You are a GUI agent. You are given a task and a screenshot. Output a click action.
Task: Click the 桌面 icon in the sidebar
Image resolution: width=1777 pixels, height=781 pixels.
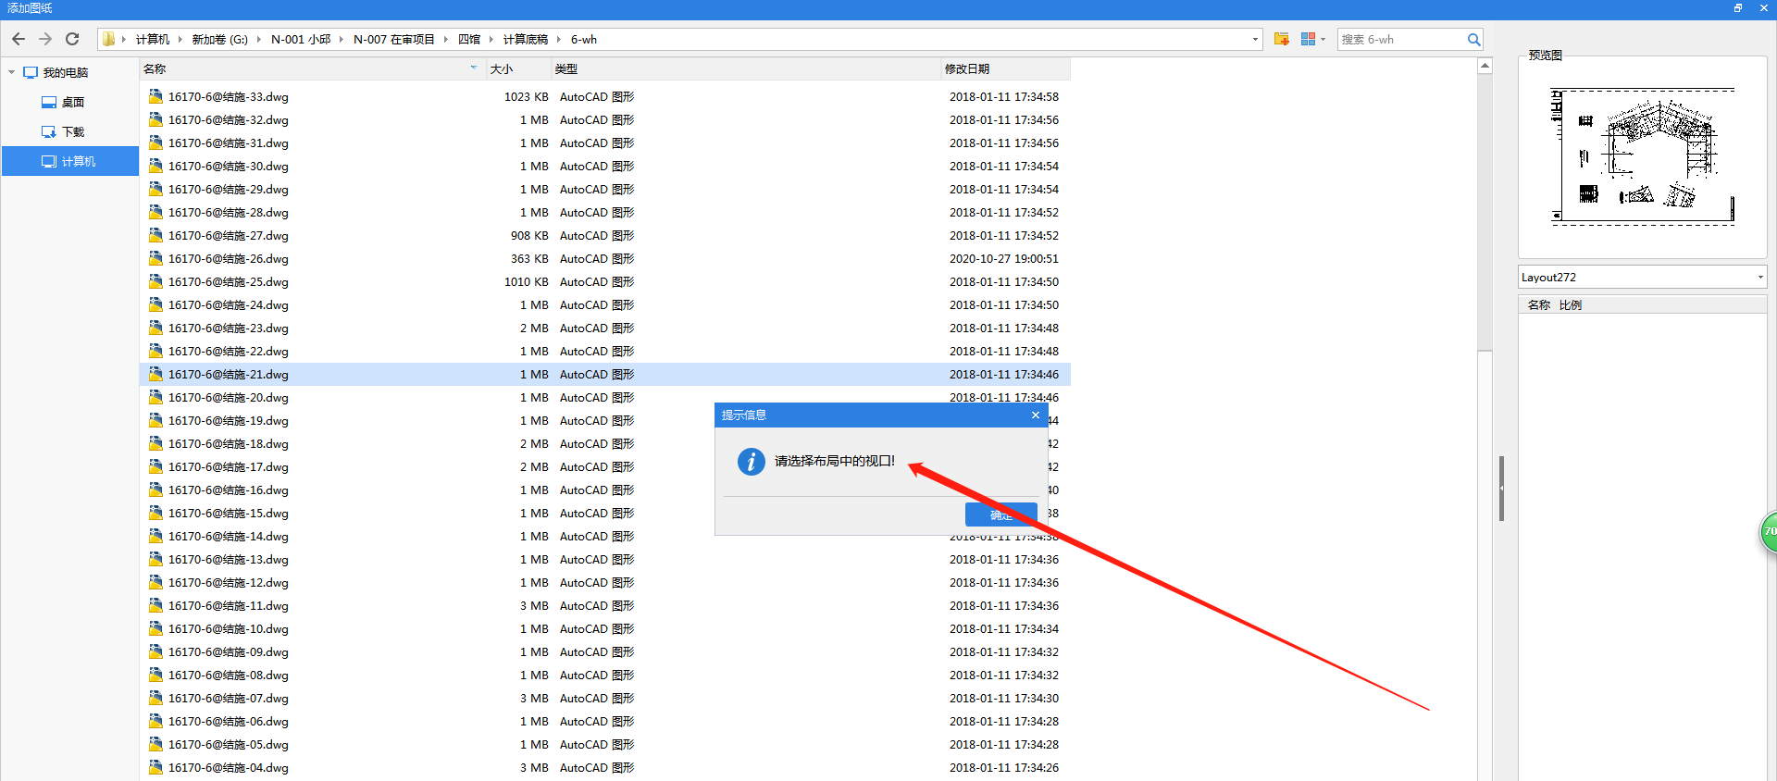pyautogui.click(x=49, y=102)
